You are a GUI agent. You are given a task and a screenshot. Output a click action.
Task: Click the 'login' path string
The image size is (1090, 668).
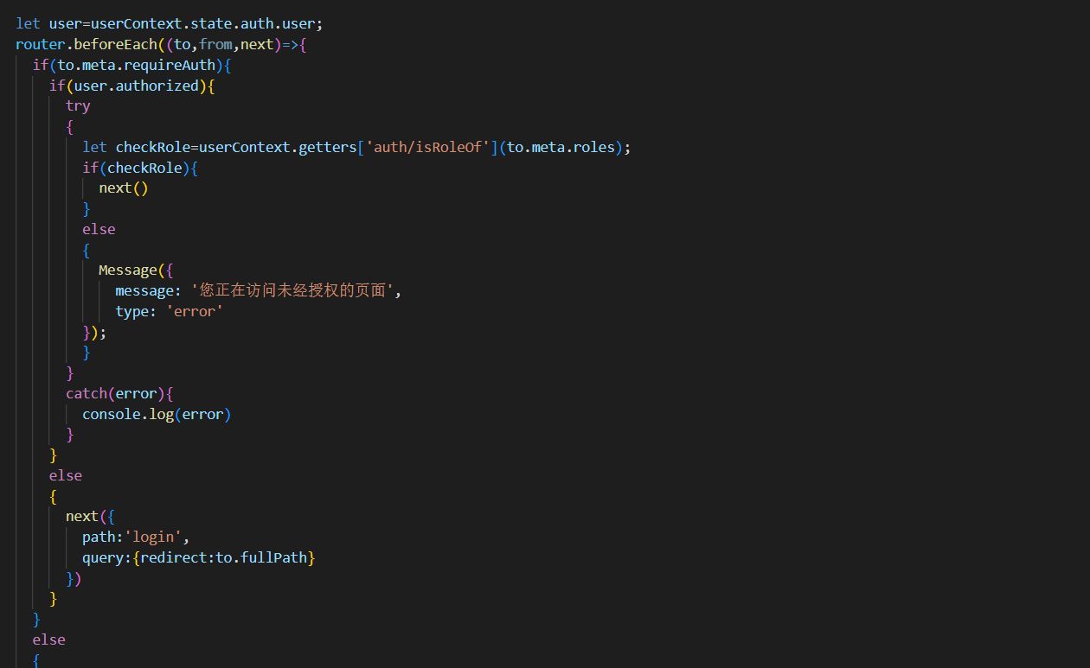click(x=151, y=537)
